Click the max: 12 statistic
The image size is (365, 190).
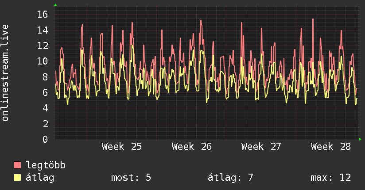tap(330, 178)
